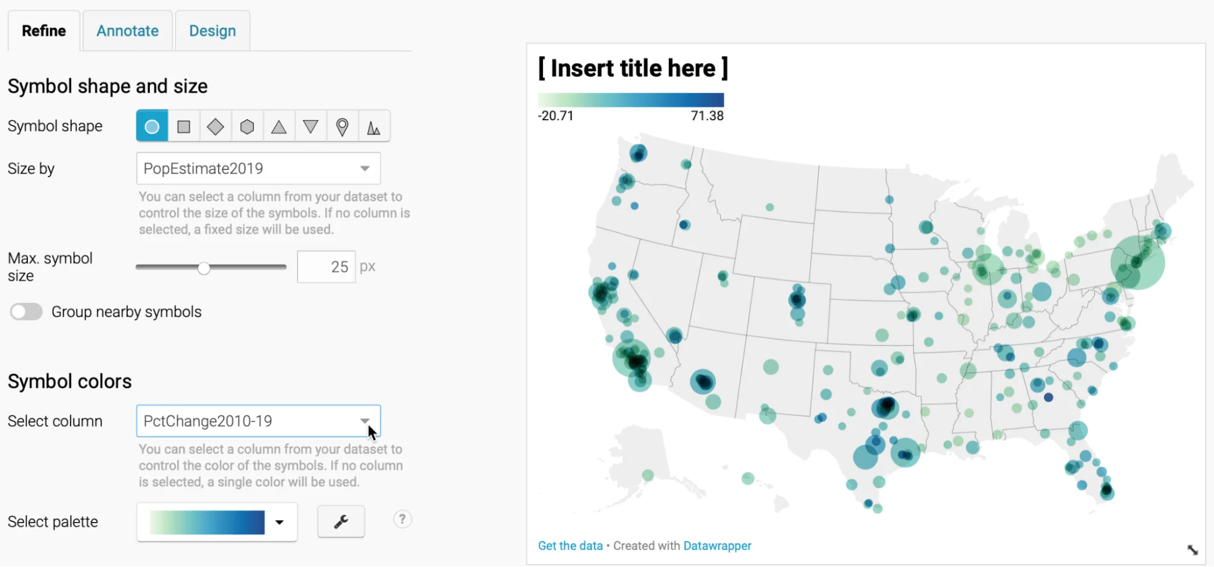Select the circle symbol shape
This screenshot has width=1214, height=567.
click(x=152, y=126)
